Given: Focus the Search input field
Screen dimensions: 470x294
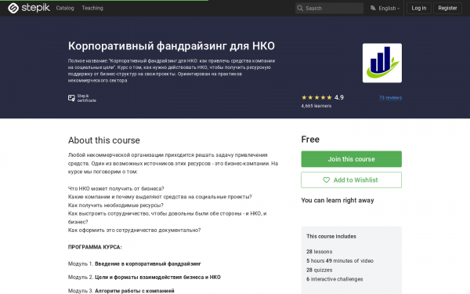Looking at the screenshot, I should point(329,8).
